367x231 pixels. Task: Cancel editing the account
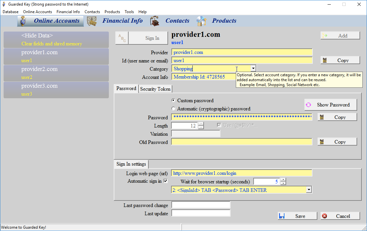340,216
